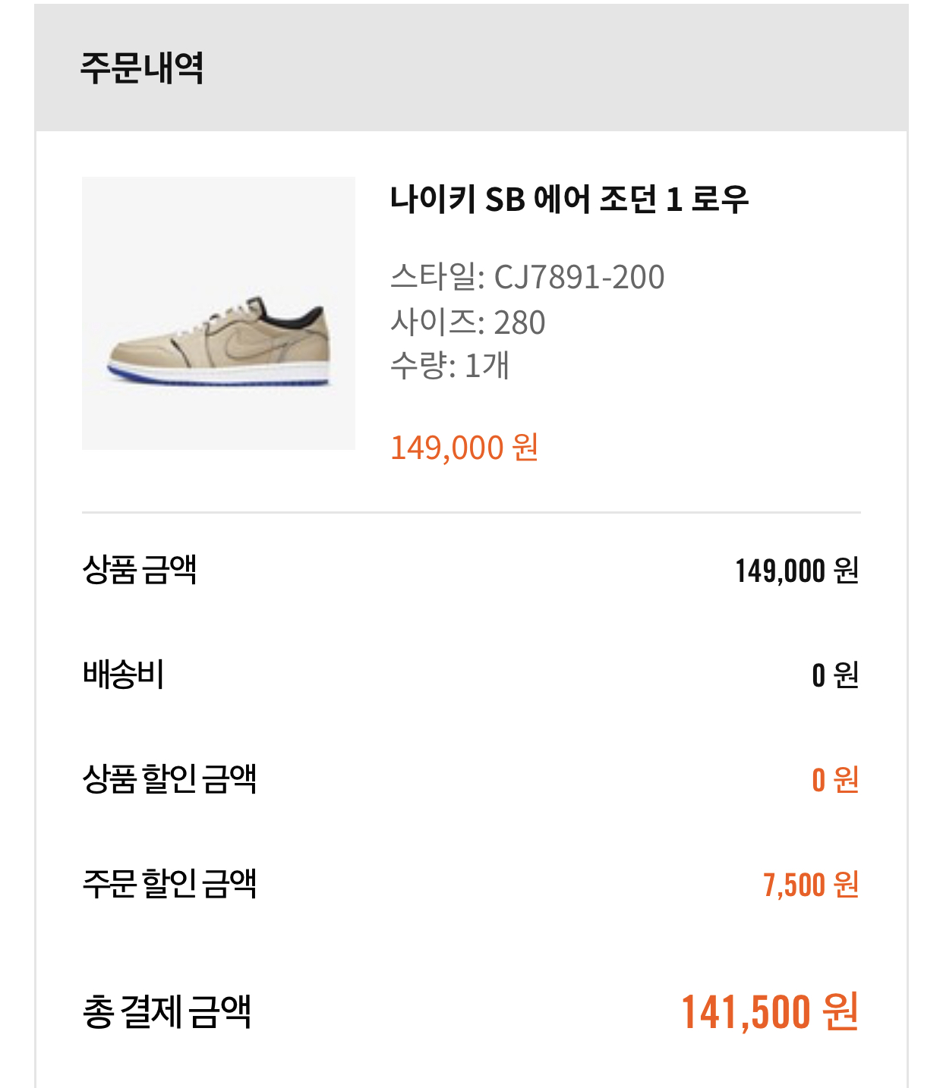Select the 0 원 shipping fee value

835,674
